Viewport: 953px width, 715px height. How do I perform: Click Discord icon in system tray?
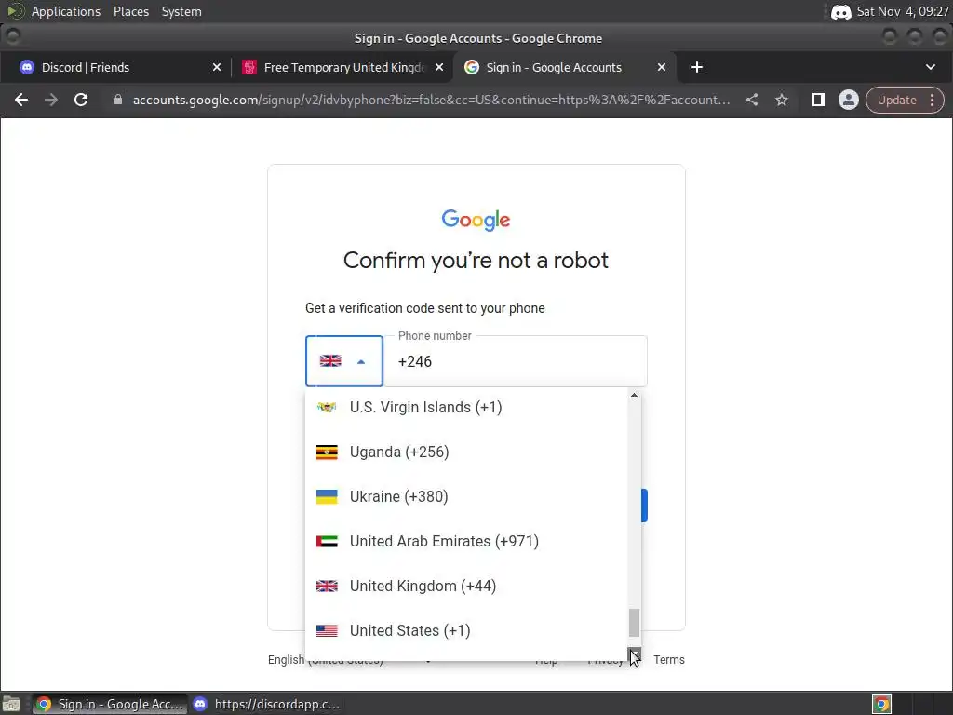841,11
